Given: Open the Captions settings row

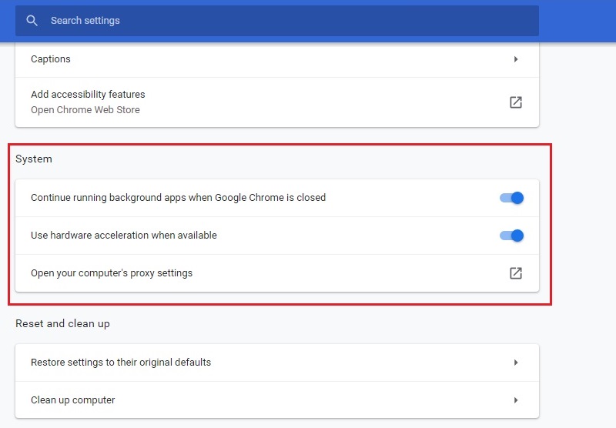Looking at the screenshot, I should (277, 59).
